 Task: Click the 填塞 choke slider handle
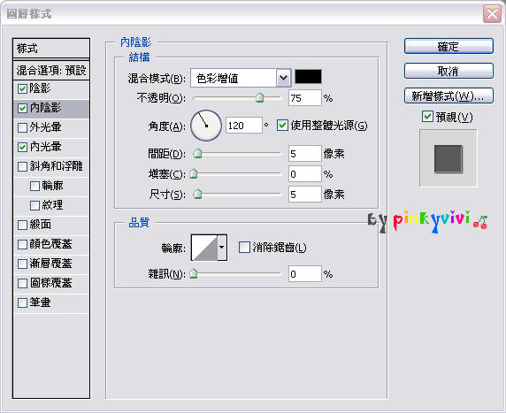click(x=194, y=174)
